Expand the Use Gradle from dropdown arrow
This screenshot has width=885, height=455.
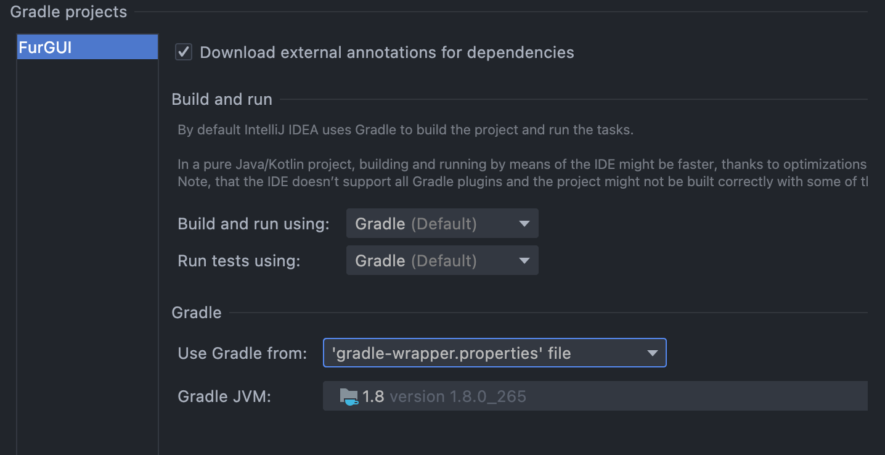(652, 353)
